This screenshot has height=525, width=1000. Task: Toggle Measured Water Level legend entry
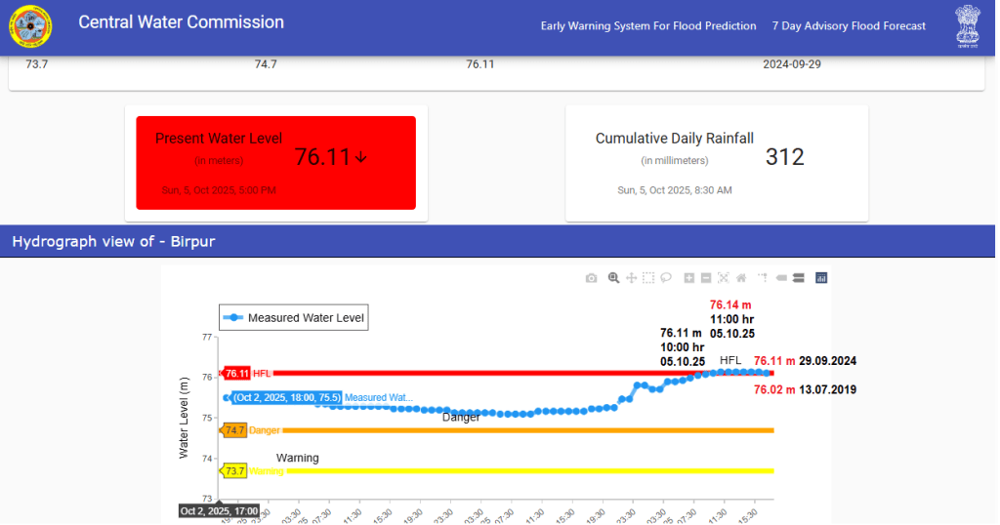click(294, 318)
